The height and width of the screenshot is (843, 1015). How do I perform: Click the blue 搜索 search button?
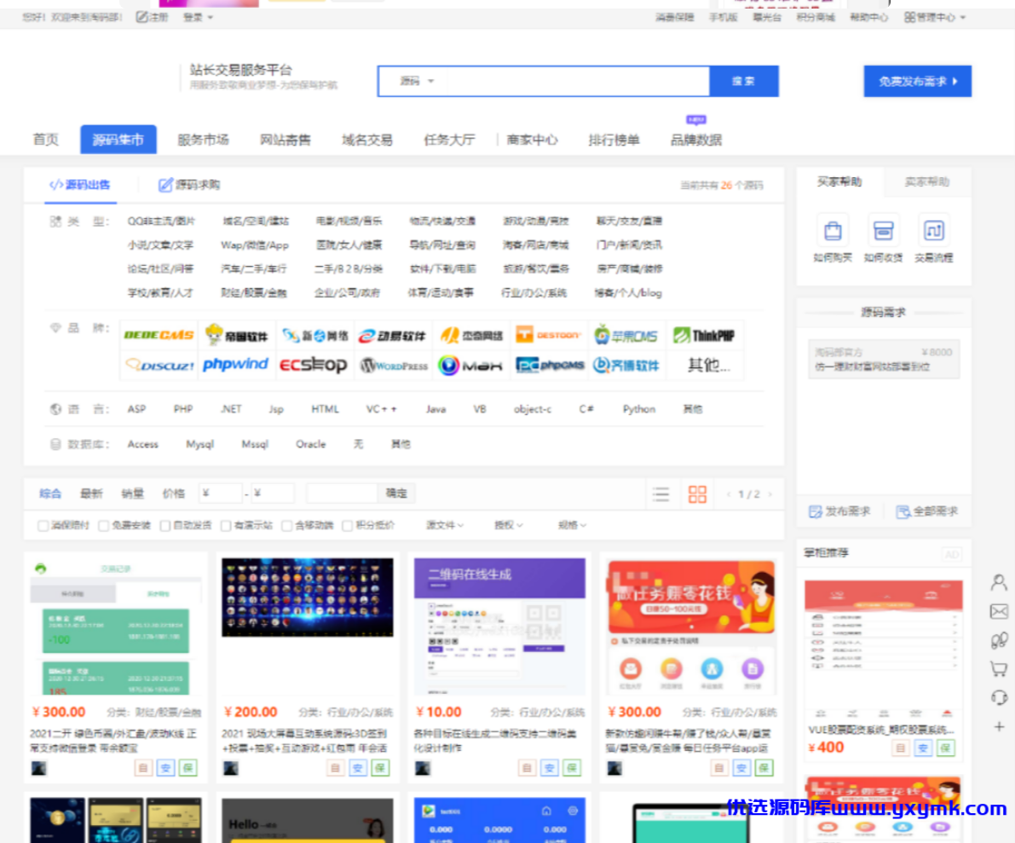[x=745, y=80]
